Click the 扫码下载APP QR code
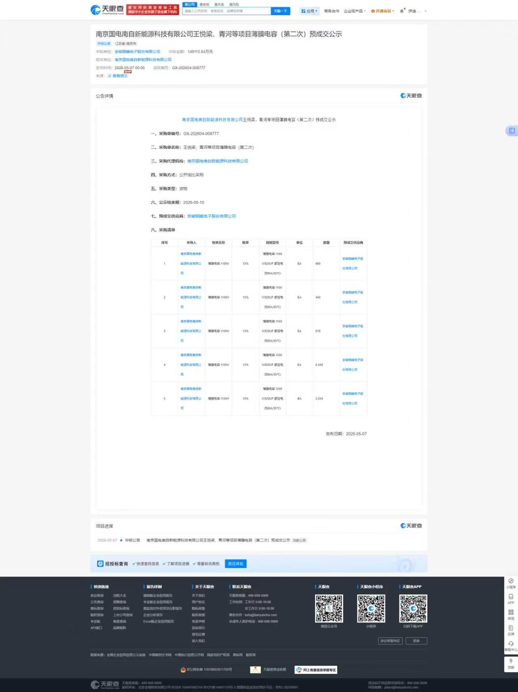This screenshot has height=692, width=518. click(413, 609)
